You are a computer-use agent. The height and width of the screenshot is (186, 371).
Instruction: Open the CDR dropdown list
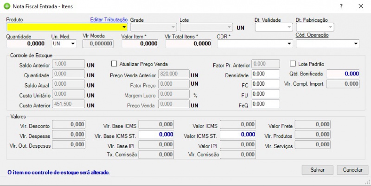click(x=289, y=44)
